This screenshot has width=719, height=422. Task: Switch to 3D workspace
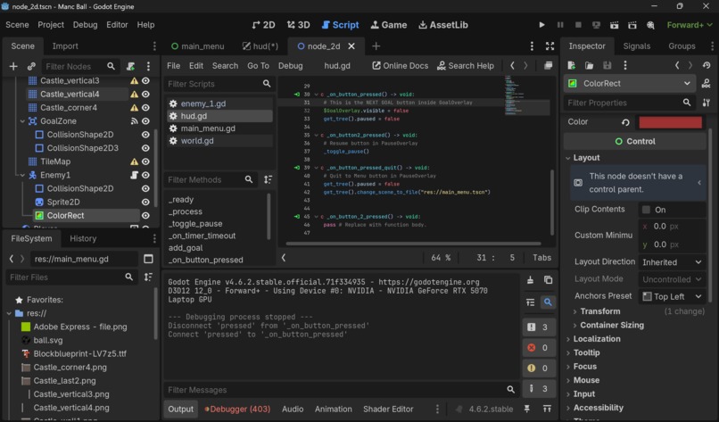click(299, 25)
